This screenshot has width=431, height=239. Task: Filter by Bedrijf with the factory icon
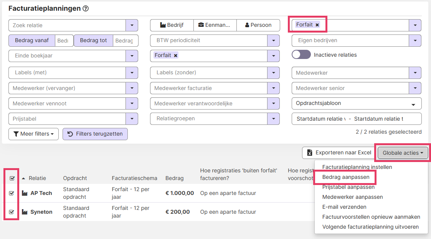[x=172, y=25]
